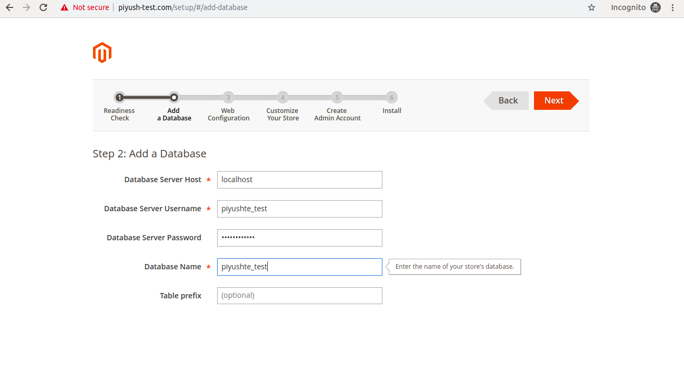This screenshot has height=367, width=684.
Task: Click the 'Not secure' text in the address bar
Action: pyautogui.click(x=91, y=7)
